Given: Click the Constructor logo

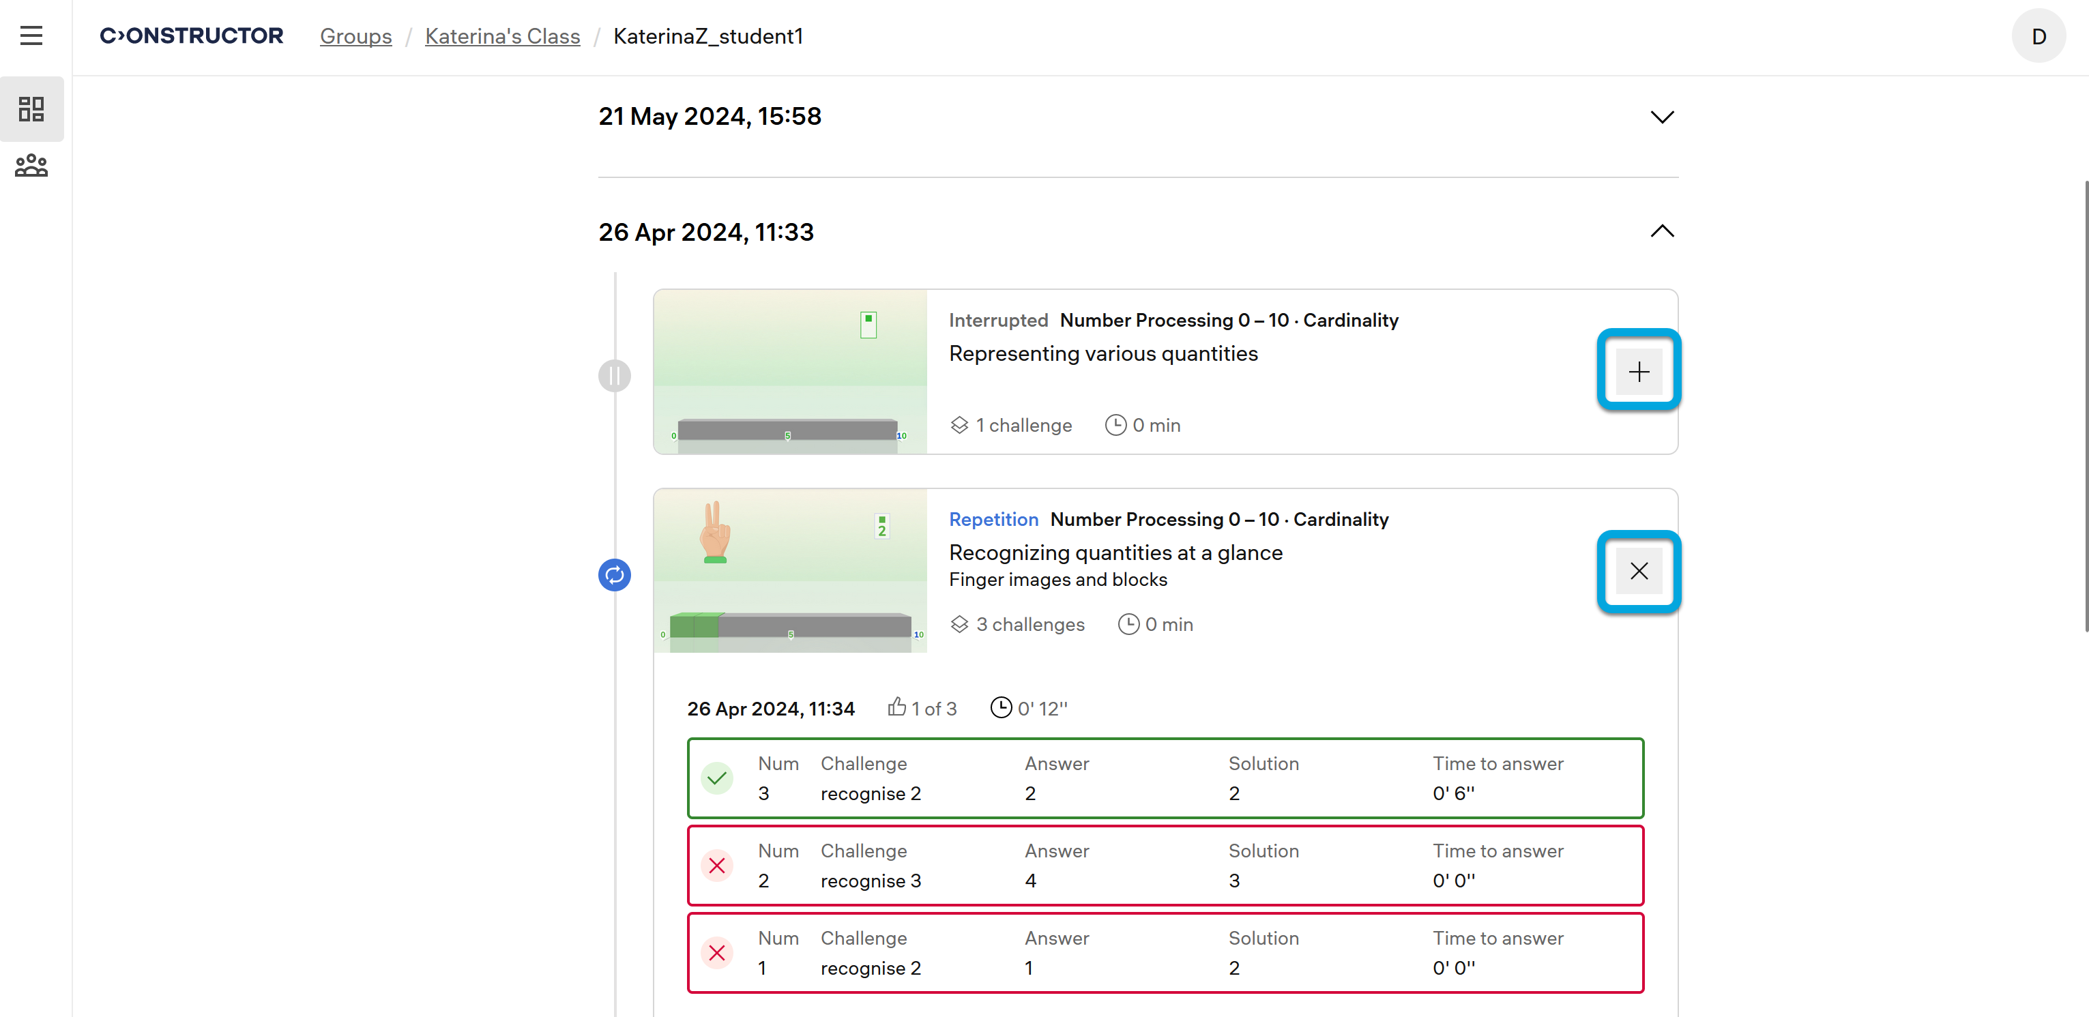Looking at the screenshot, I should coord(192,35).
